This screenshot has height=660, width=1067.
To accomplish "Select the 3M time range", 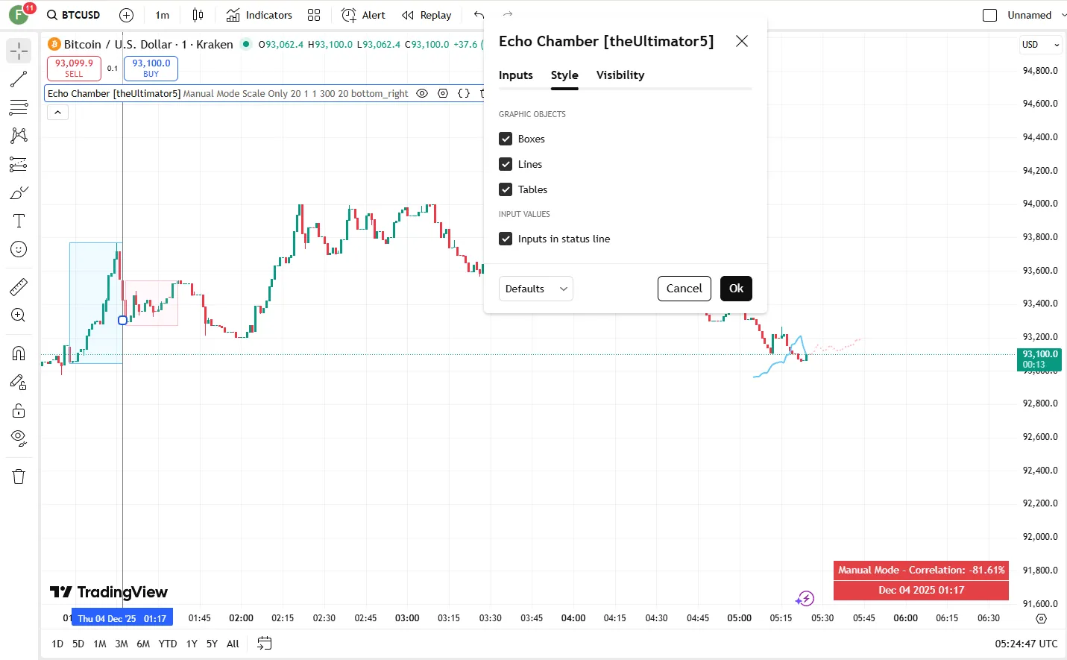I will [122, 644].
